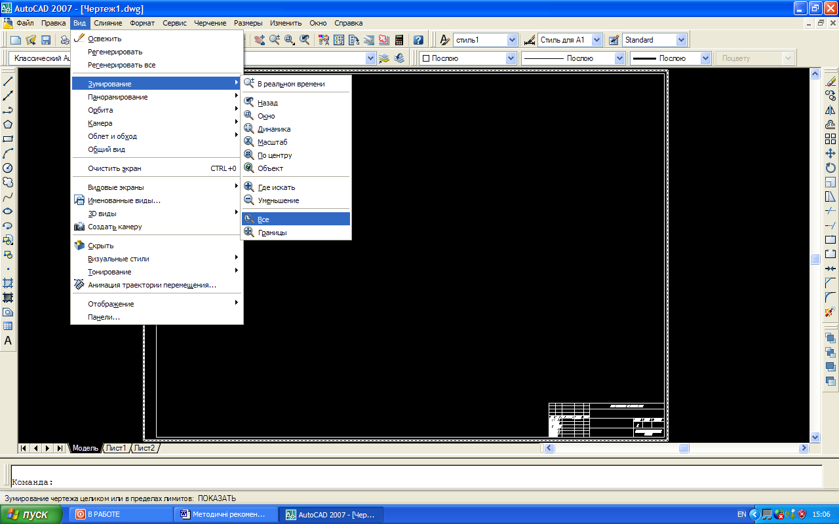Switch to Методичні рекомен... taskbar window
Image resolution: width=839 pixels, height=524 pixels.
227,514
